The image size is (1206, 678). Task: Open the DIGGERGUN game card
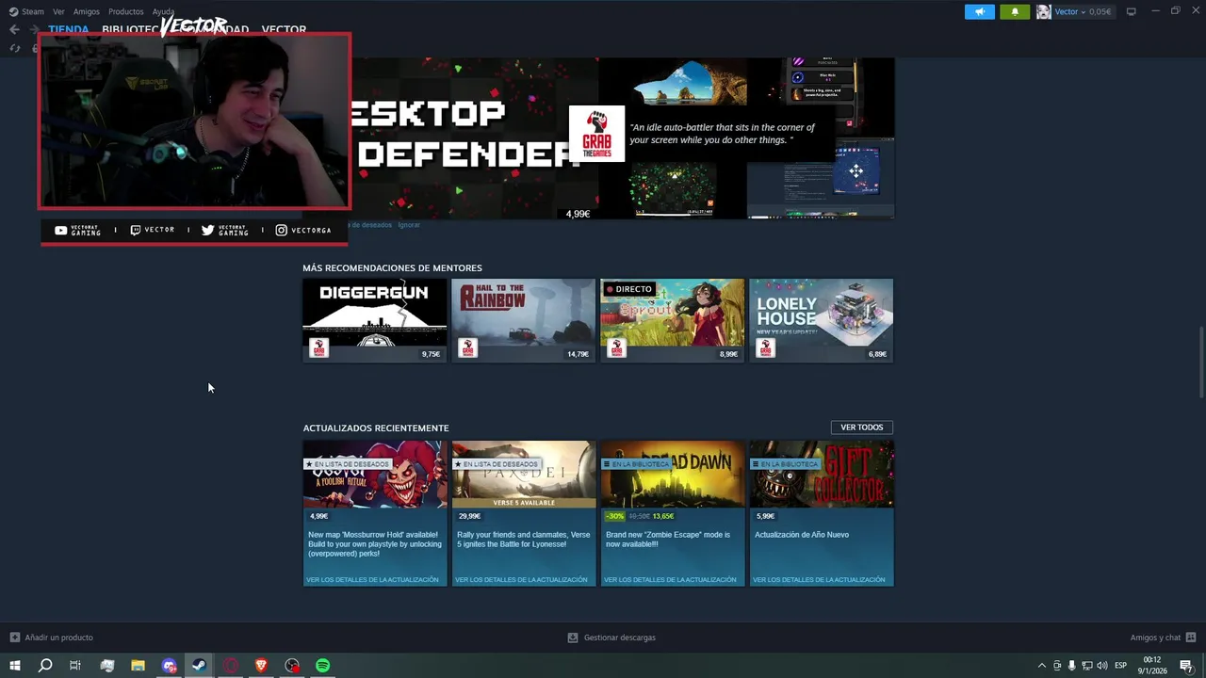375,320
